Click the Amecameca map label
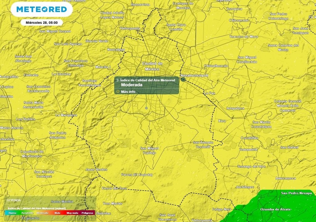The image size is (316, 222). tap(285, 178)
